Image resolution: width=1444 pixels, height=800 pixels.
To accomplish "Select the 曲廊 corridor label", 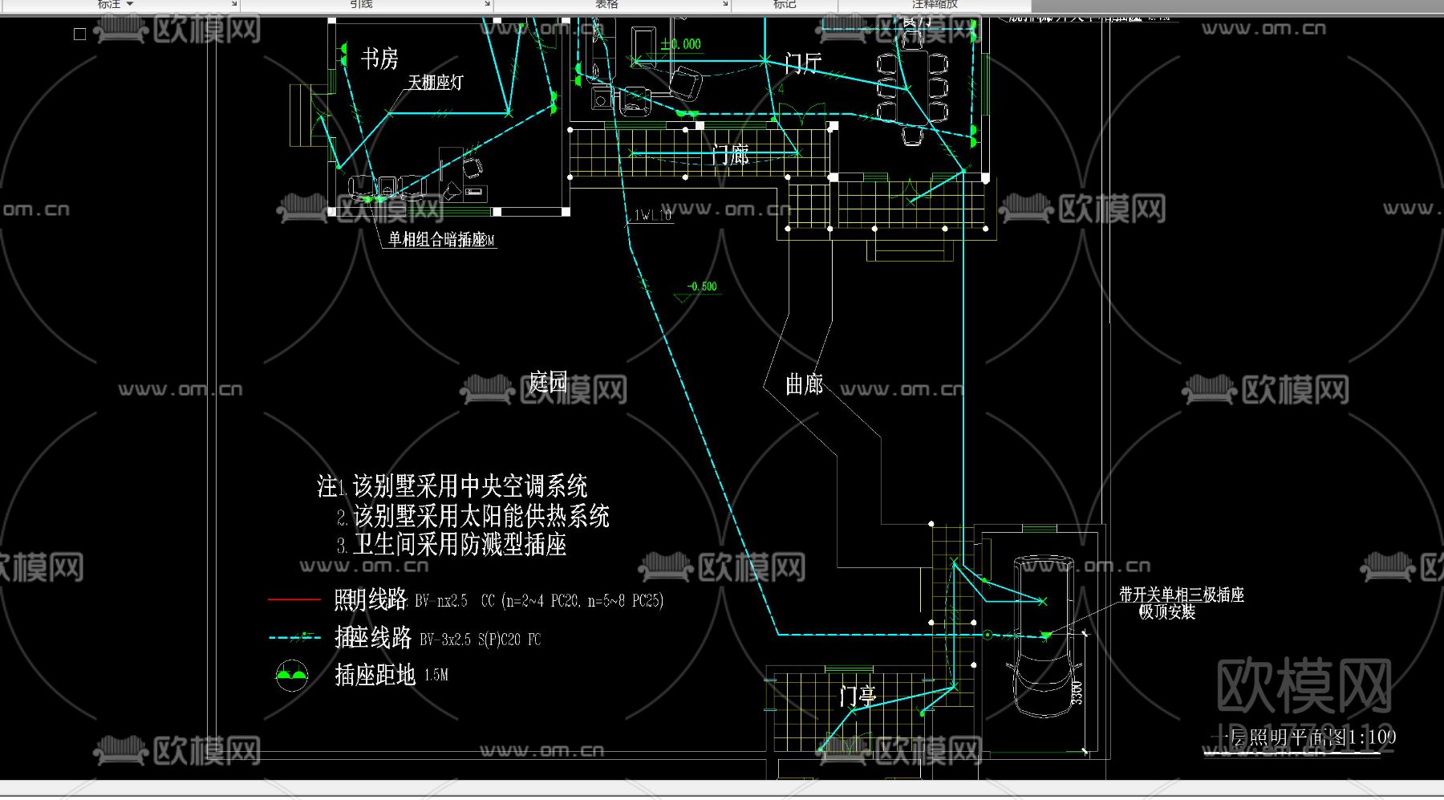I will (x=805, y=384).
